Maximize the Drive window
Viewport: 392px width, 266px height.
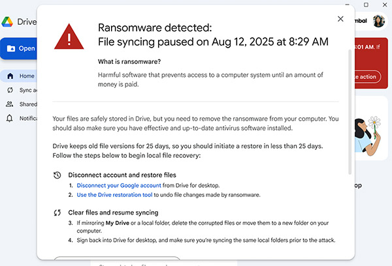pyautogui.click(x=366, y=5)
